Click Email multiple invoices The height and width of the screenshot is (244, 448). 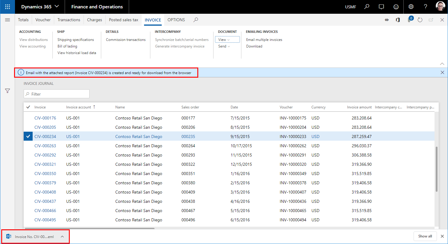click(x=264, y=40)
